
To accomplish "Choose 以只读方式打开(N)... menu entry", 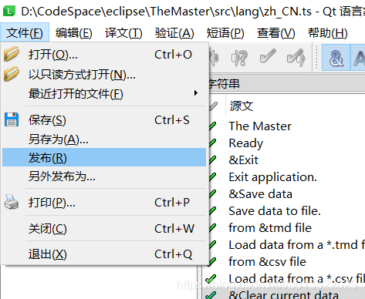I will [104, 75].
